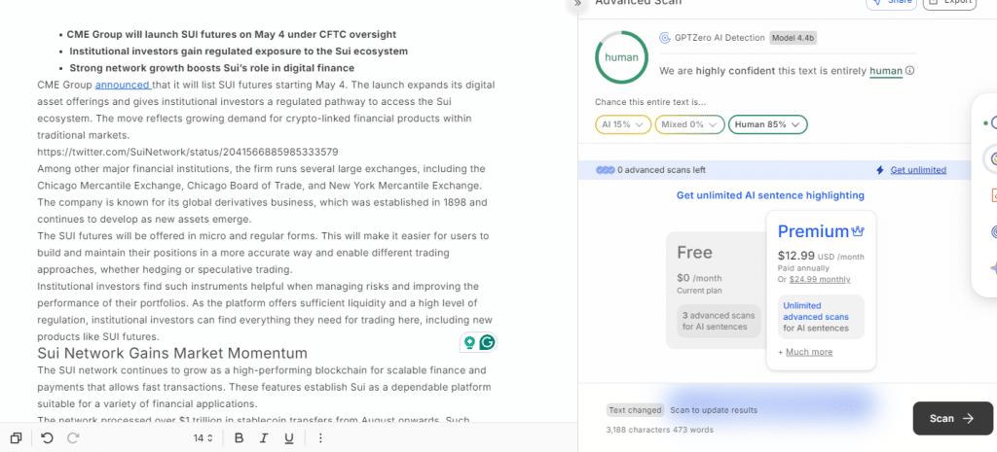Viewport: 997px width, 452px height.
Task: Click the dark Scan button
Action: pos(951,418)
